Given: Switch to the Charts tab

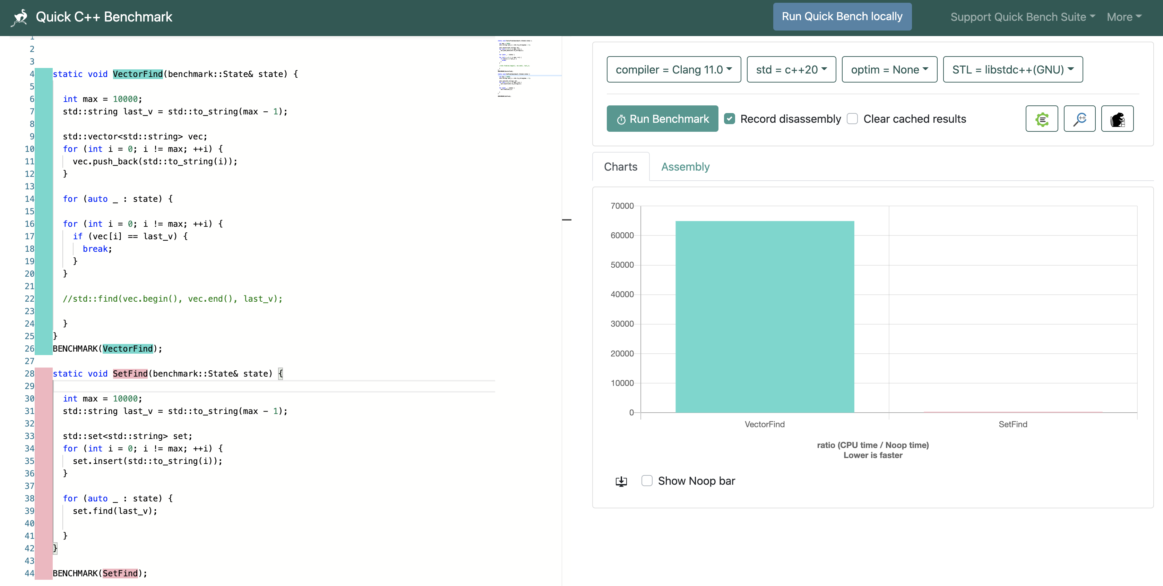Looking at the screenshot, I should click(x=621, y=166).
